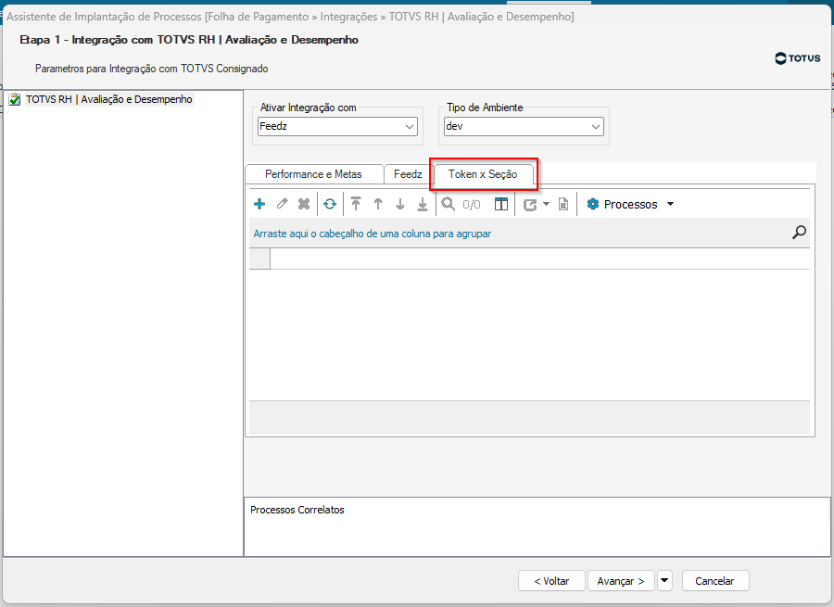This screenshot has width=834, height=607.
Task: Open the Processos gear menu
Action: 630,204
